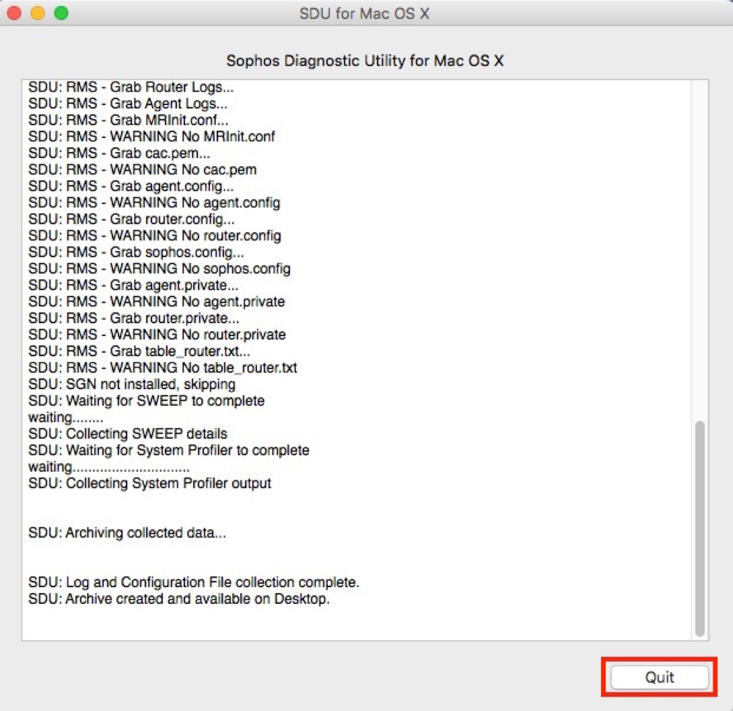Click 'SDU: SGN not installed, skipping' line

tap(132, 384)
